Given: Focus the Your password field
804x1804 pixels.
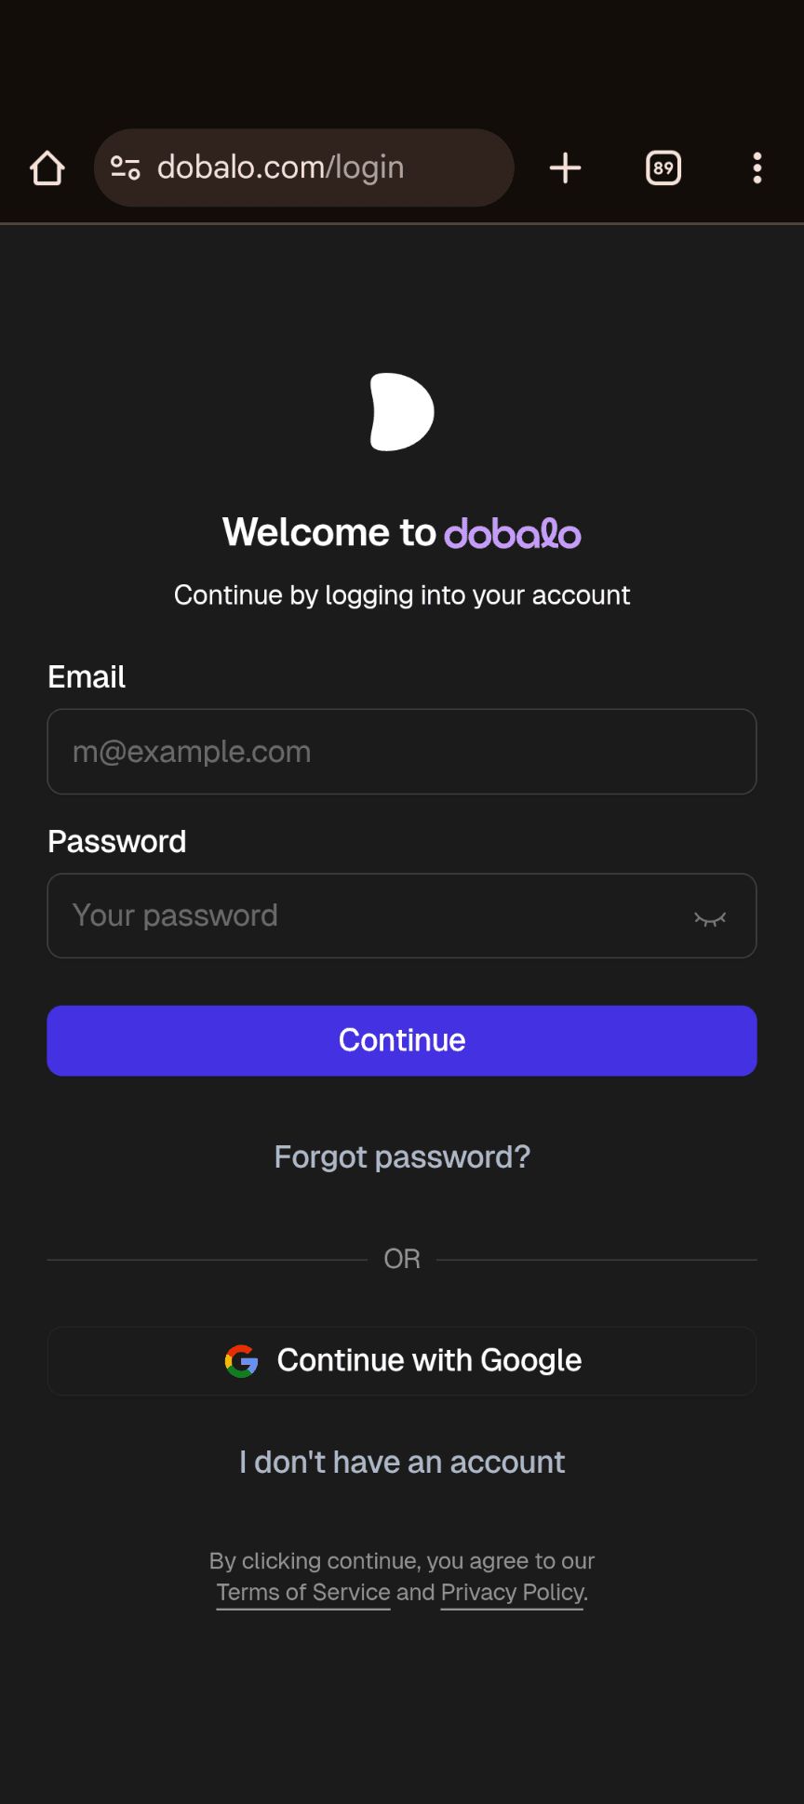Looking at the screenshot, I should tap(402, 915).
